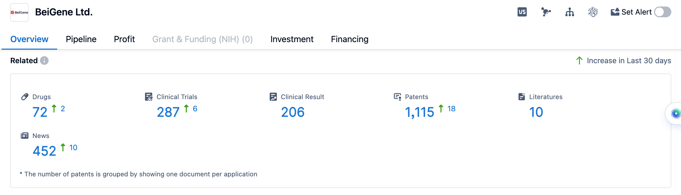Viewport: 681px width, 195px height.
Task: Click the BeiGene company logo
Action: [x=19, y=12]
